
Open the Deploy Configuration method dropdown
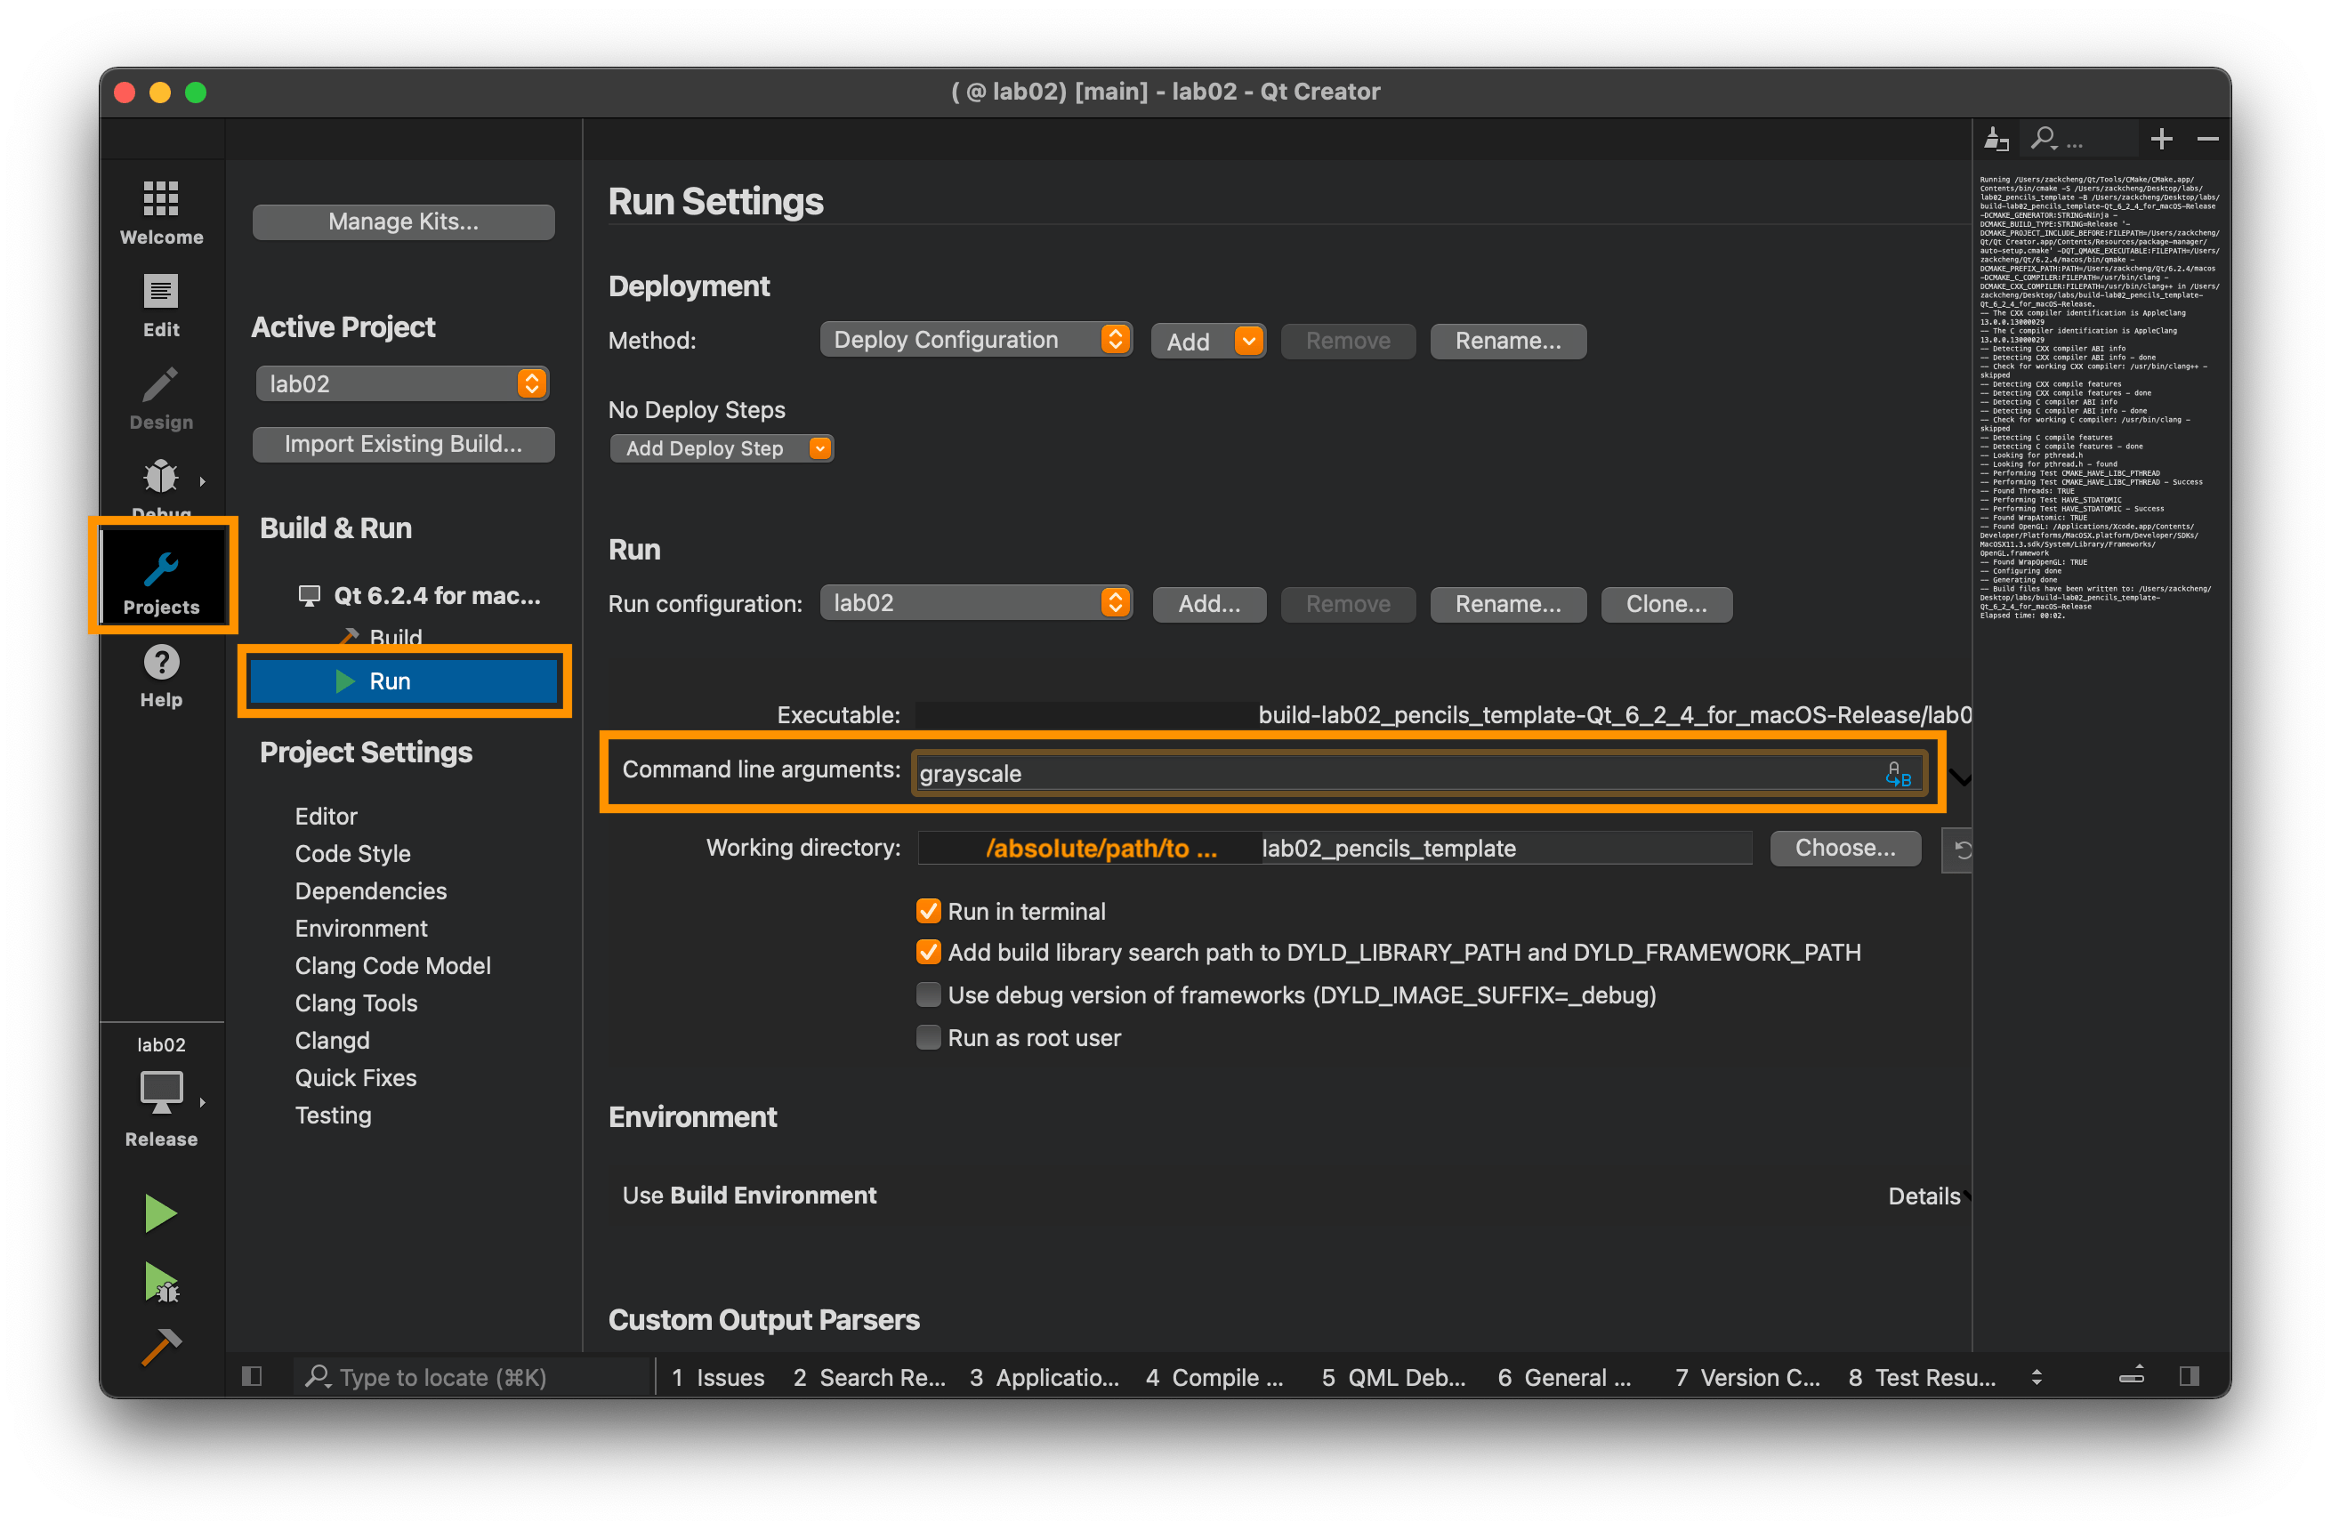point(975,340)
